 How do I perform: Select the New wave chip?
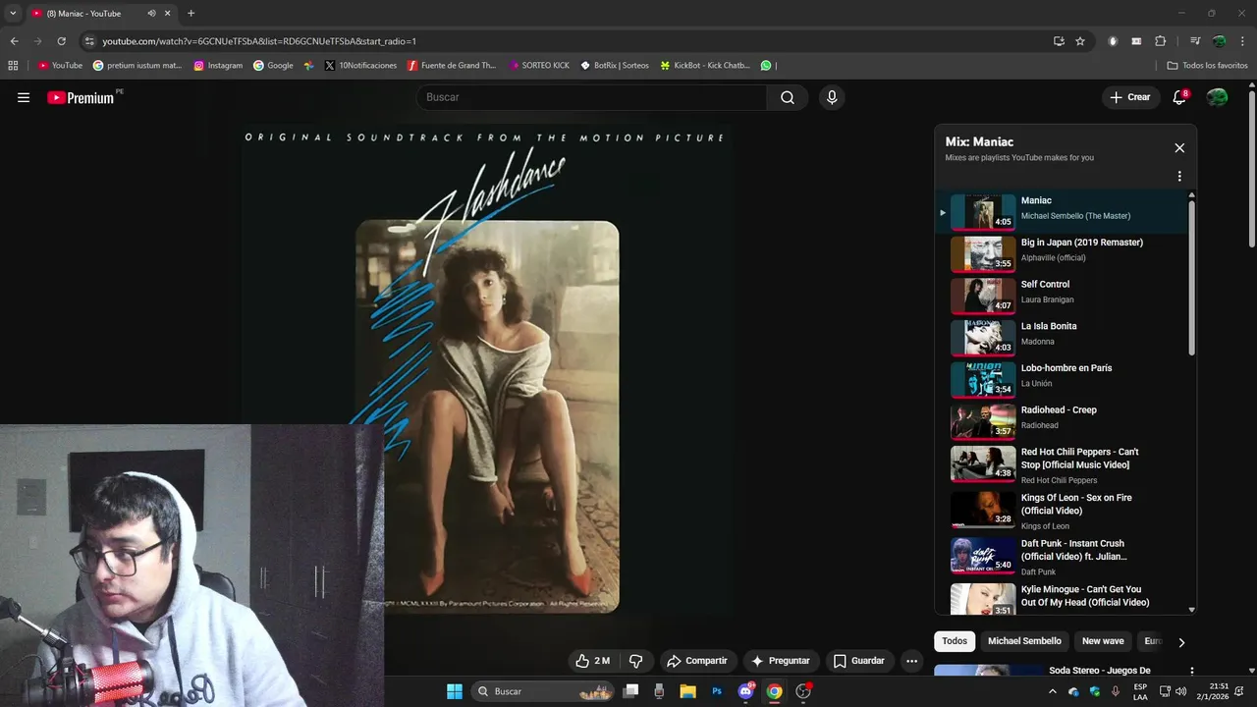click(1103, 641)
